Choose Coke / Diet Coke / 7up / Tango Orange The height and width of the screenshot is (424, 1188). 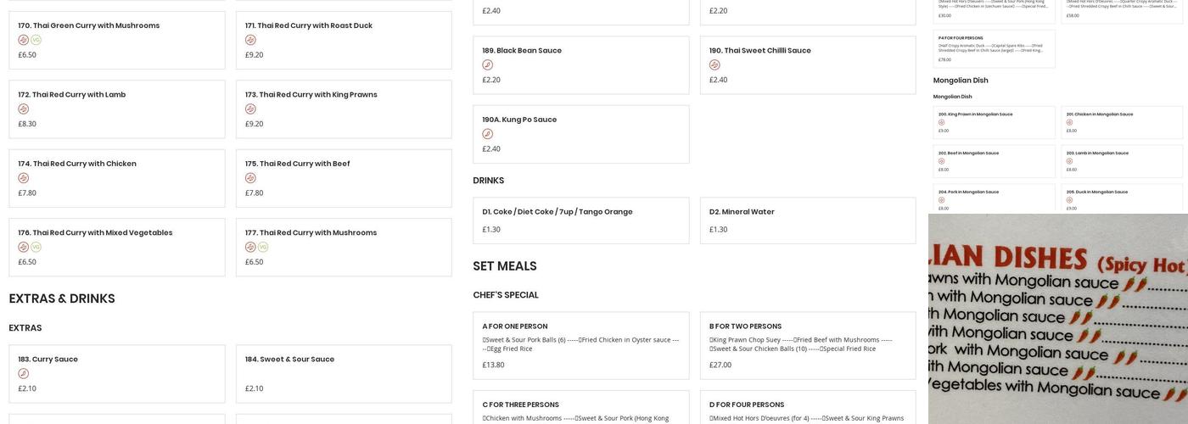[x=580, y=220]
